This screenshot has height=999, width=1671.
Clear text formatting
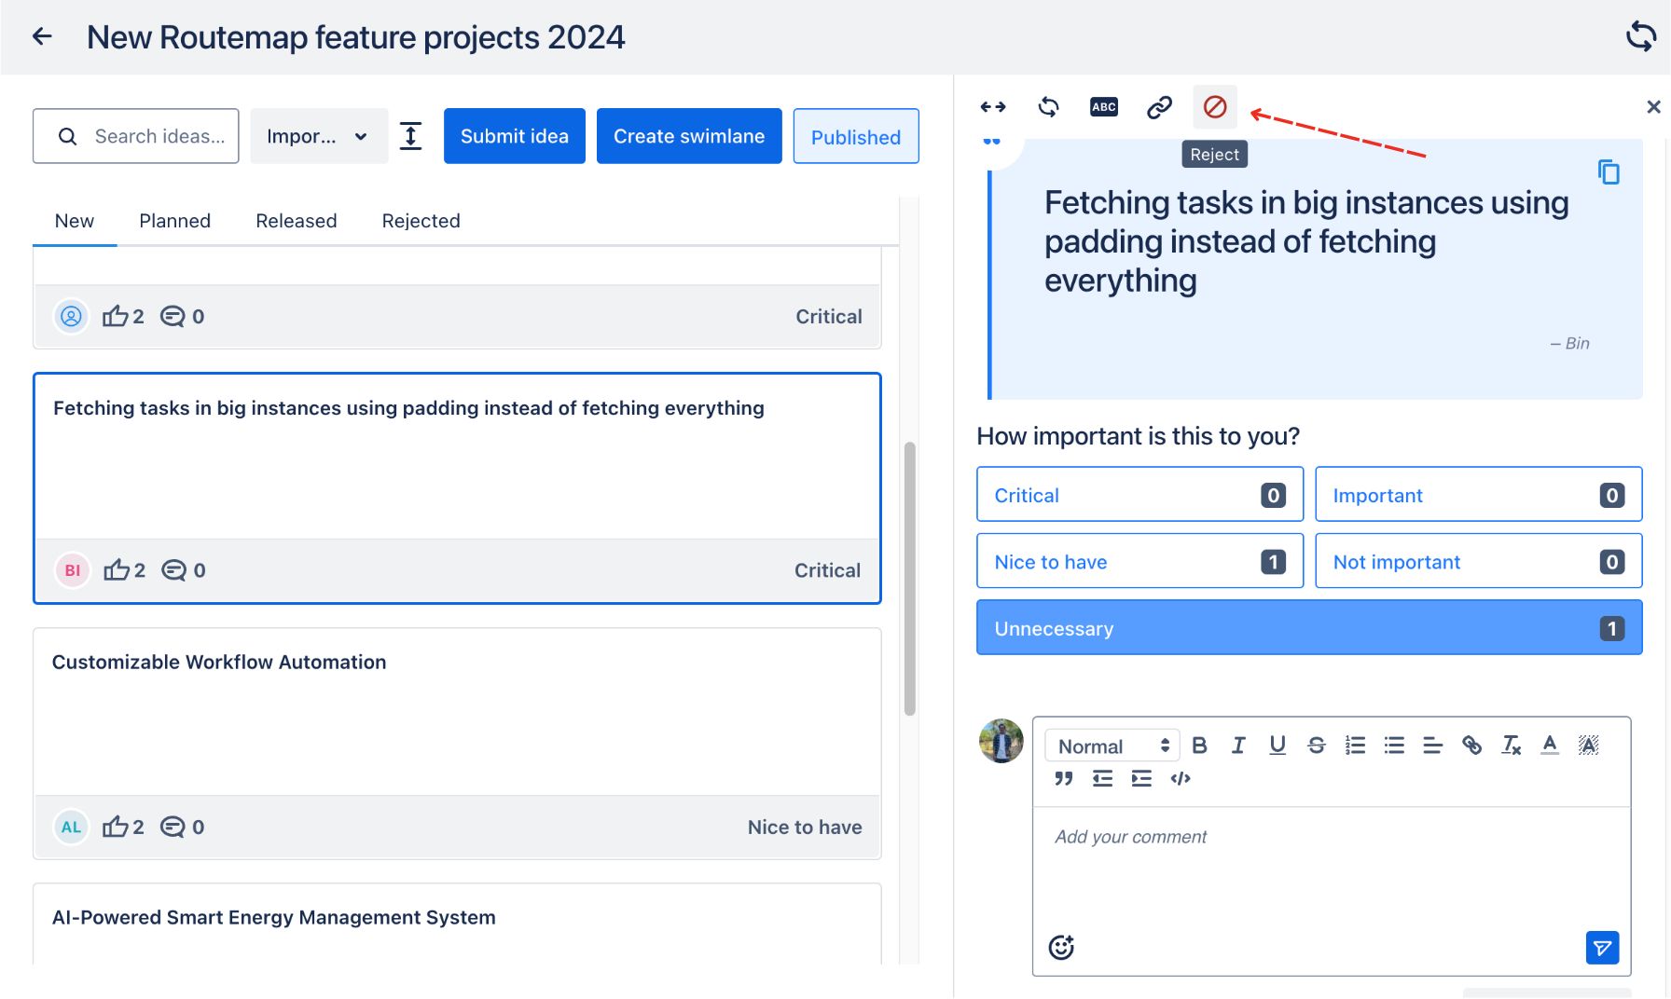(1511, 746)
